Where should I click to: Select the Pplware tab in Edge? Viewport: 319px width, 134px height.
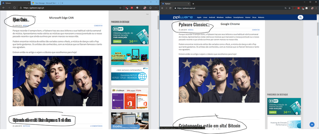pyautogui.click(x=16, y=3)
